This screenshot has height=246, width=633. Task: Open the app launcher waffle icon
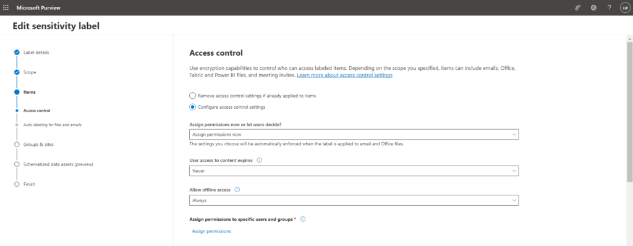tap(6, 7)
